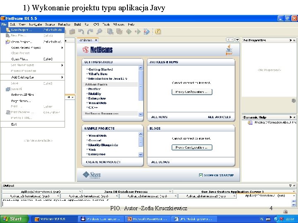The height and width of the screenshot is (223, 298).
Task: Click the Java coffee cup logo
Action: (x=229, y=50)
